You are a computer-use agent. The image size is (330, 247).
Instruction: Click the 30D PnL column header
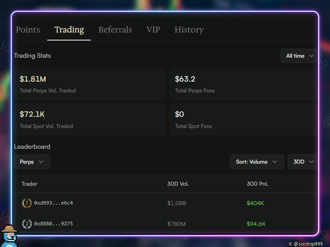[x=258, y=184]
